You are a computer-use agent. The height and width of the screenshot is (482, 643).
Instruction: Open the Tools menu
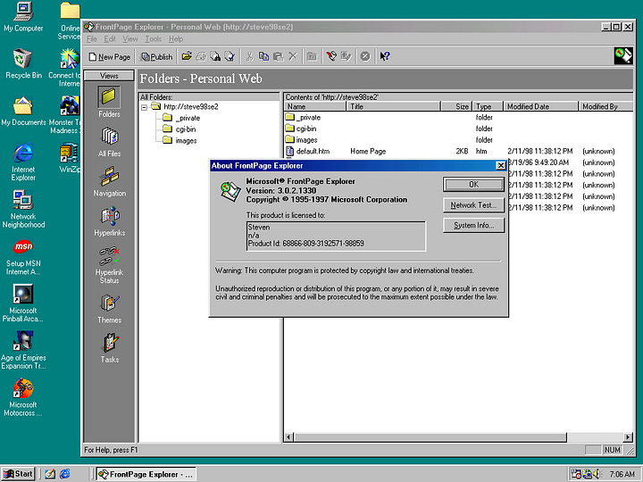tap(153, 39)
